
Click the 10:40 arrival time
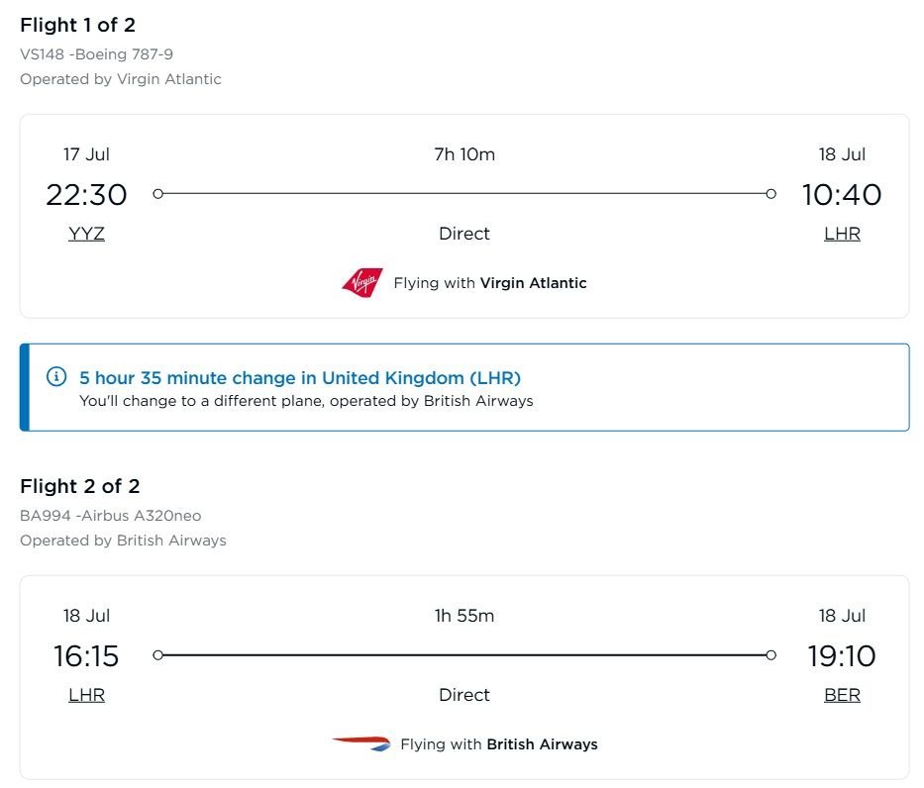[842, 195]
